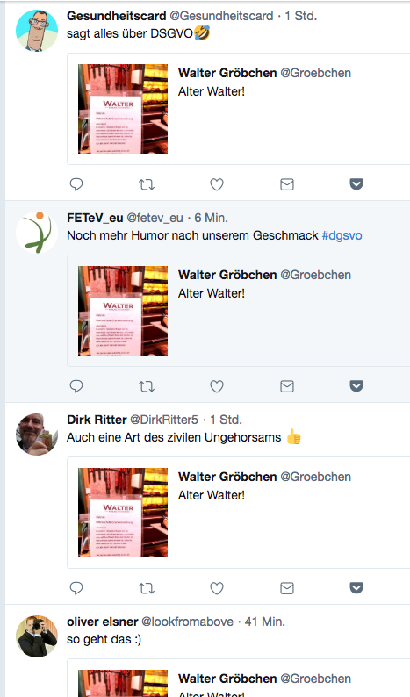Send Gesundheitscard tweet via direct message
This screenshot has width=410, height=697.
click(x=287, y=184)
